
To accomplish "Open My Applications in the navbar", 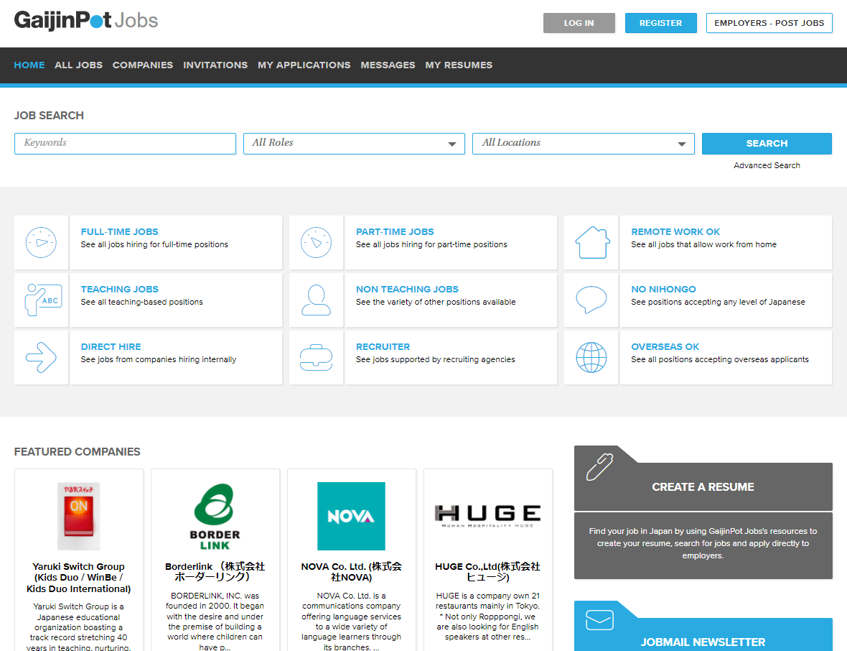I will (x=304, y=65).
